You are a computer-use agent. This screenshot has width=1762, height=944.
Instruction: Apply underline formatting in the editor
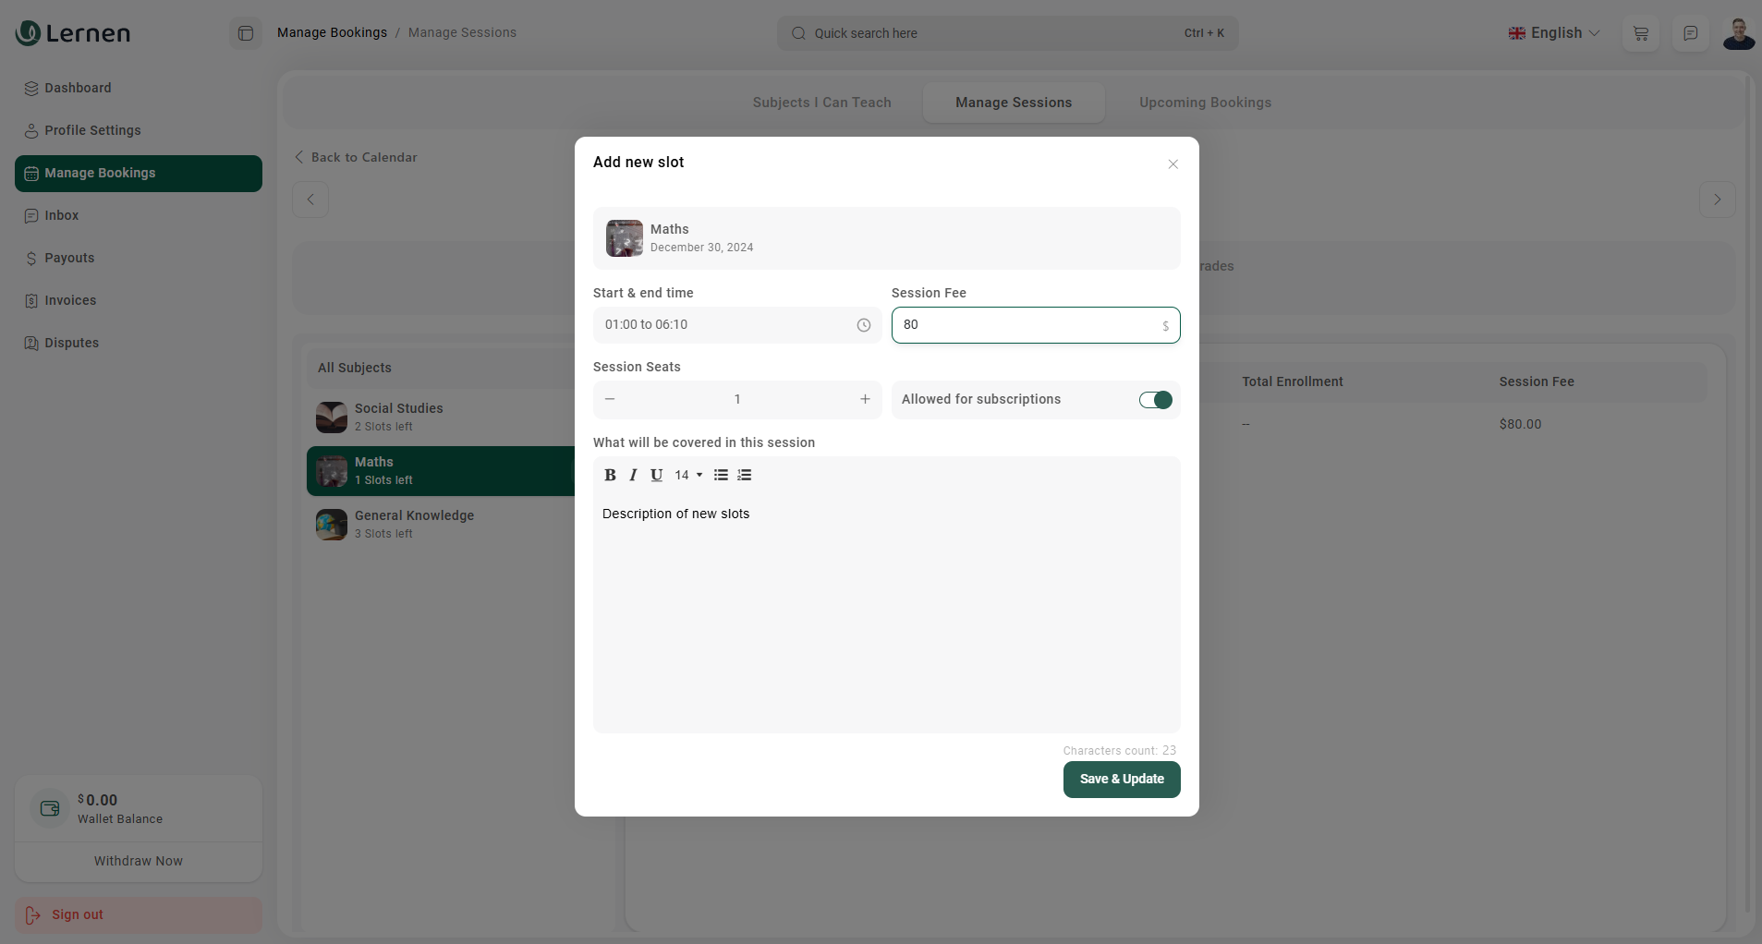click(x=656, y=475)
